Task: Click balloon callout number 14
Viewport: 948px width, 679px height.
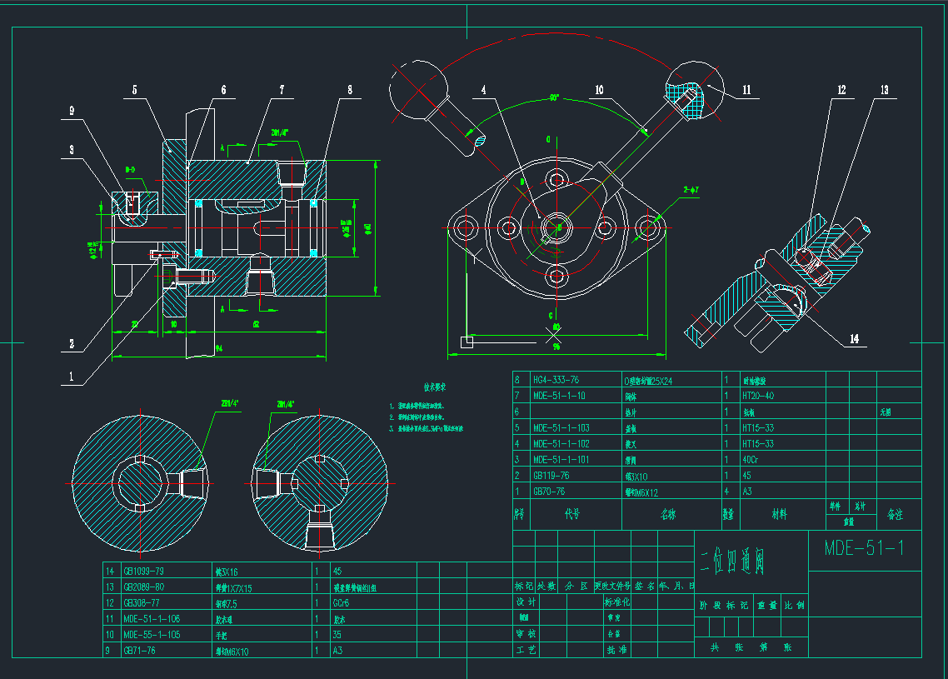Action: click(x=853, y=339)
